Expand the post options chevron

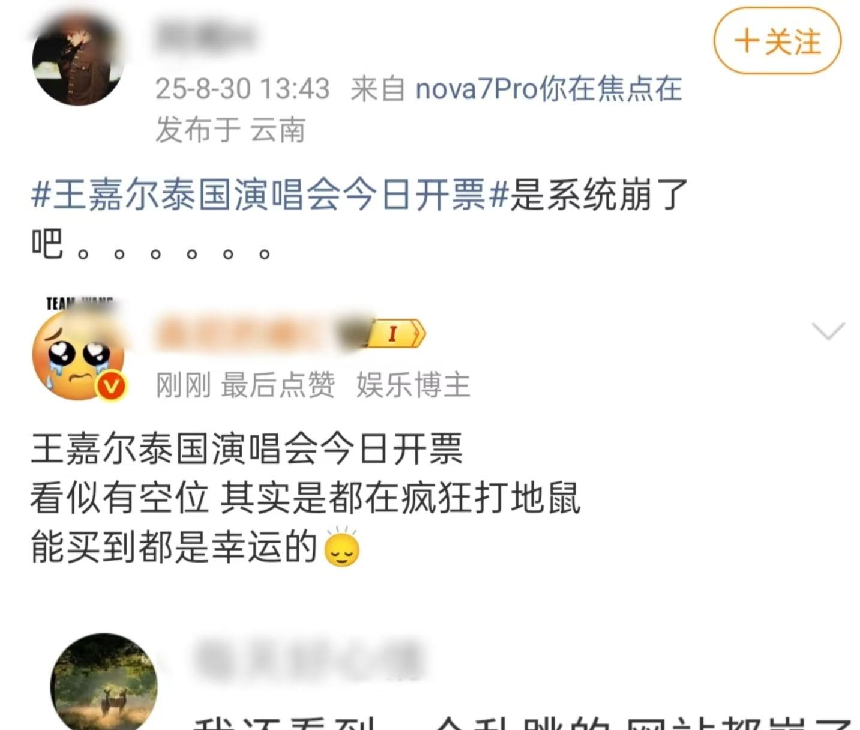(828, 331)
